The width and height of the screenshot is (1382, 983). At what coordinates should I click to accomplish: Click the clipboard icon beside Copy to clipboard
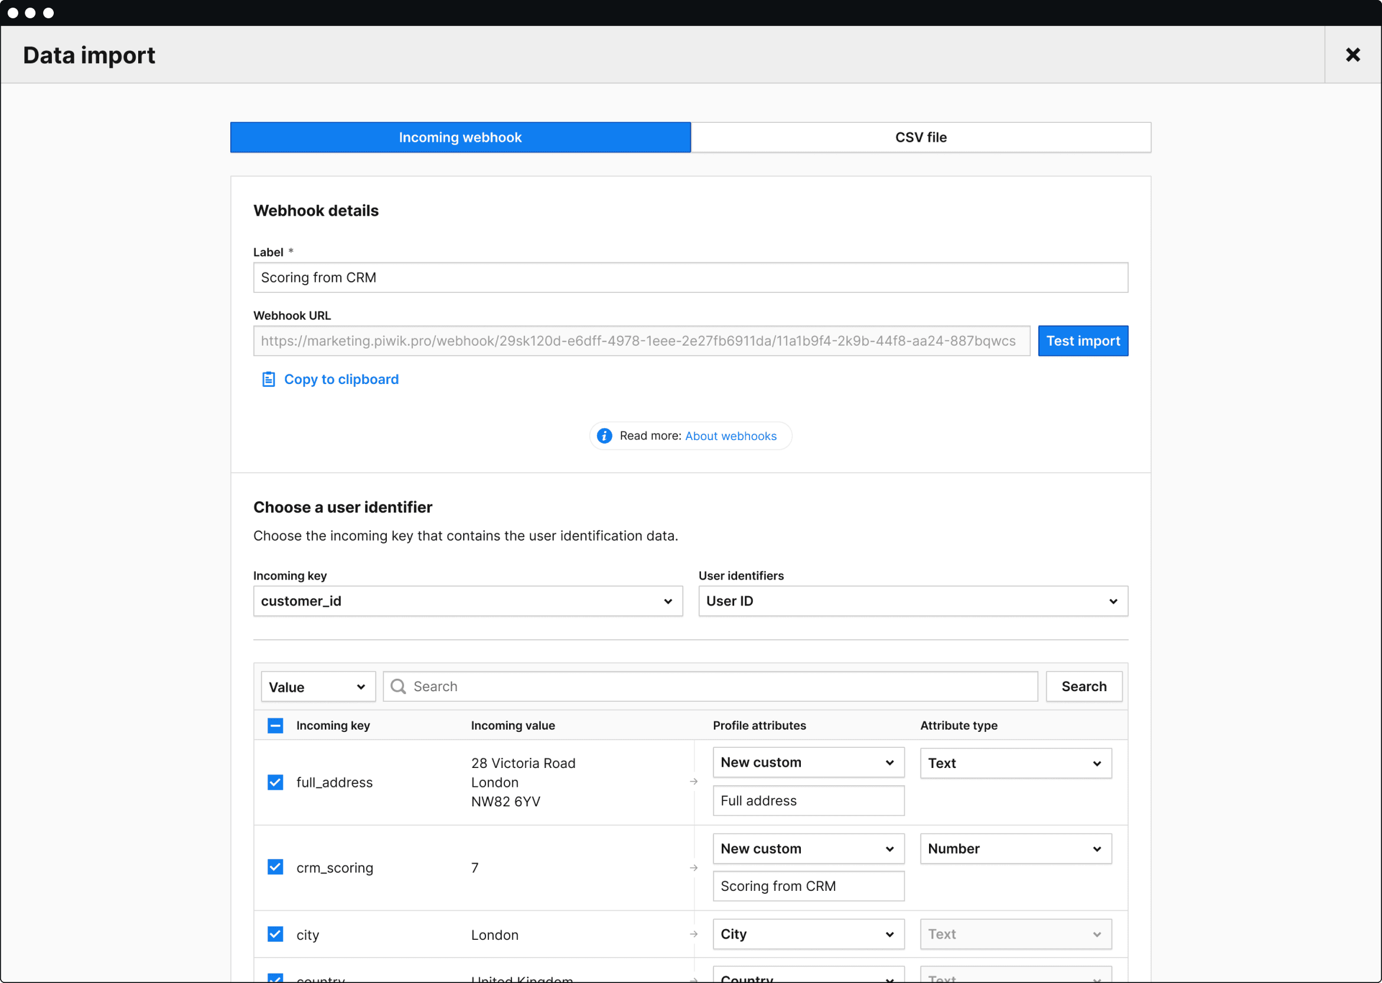[x=268, y=379]
